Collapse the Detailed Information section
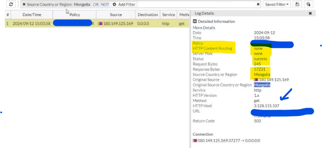 (x=195, y=21)
